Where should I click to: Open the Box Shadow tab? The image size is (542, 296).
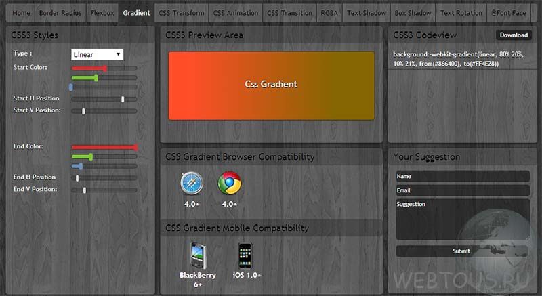pos(413,13)
